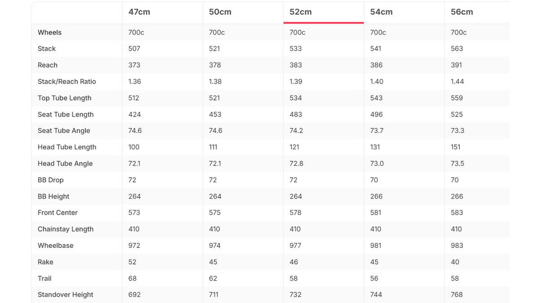Screen dimensions: 539x303
Task: Click the Top Tube Length row label
Action: 64,98
